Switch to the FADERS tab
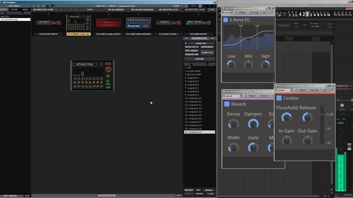 tap(14, 10)
